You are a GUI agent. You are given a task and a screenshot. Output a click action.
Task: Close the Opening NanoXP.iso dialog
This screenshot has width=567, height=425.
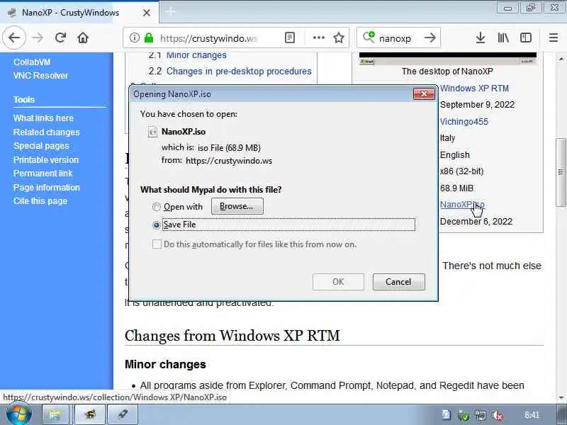424,94
